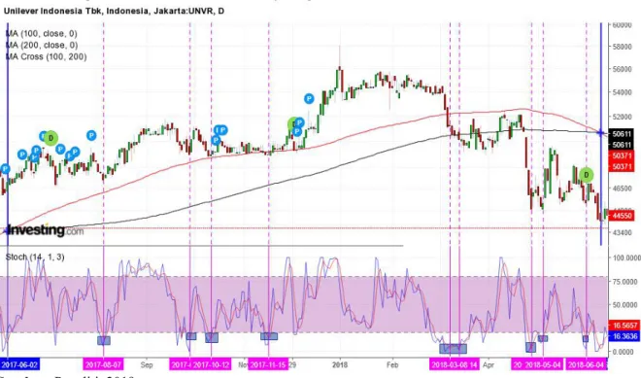Click the wide blue oversold box at 2018-03-08
Image resolution: width=641 pixels, height=378 pixels.
(x=453, y=349)
